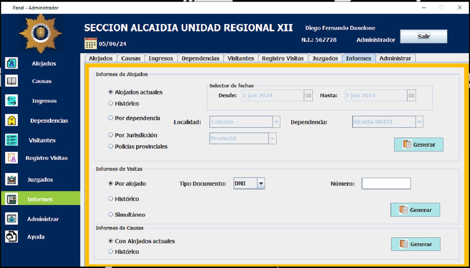470x268 pixels.
Task: Select the Dependencias building icon
Action: (12, 121)
